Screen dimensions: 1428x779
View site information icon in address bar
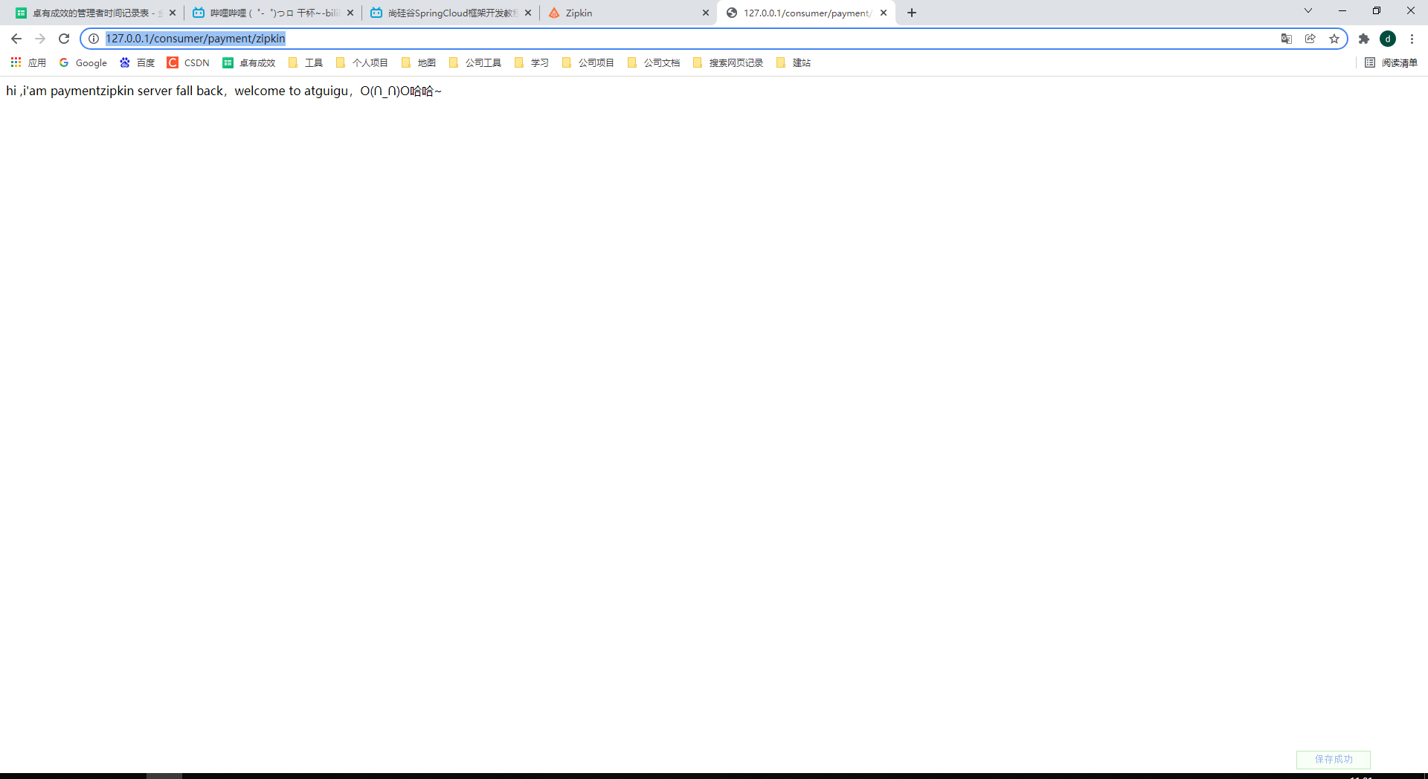coord(94,39)
